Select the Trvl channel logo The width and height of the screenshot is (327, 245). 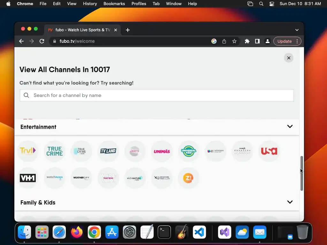point(28,151)
